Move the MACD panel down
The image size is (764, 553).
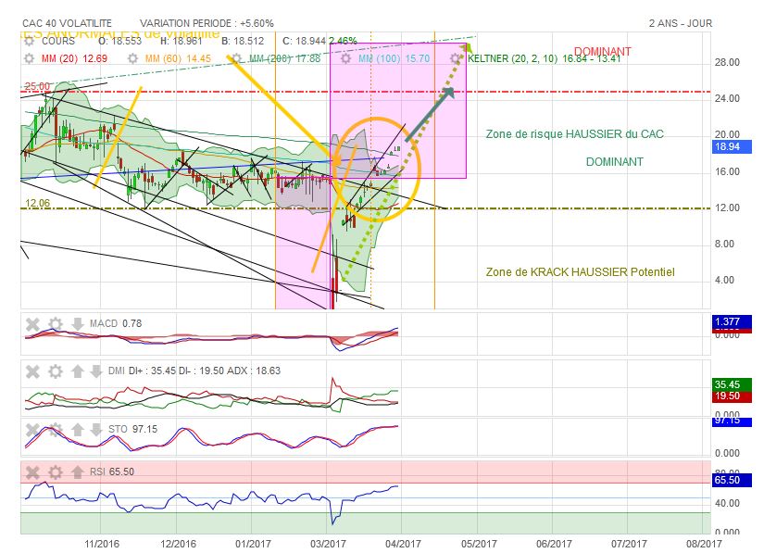coord(77,324)
